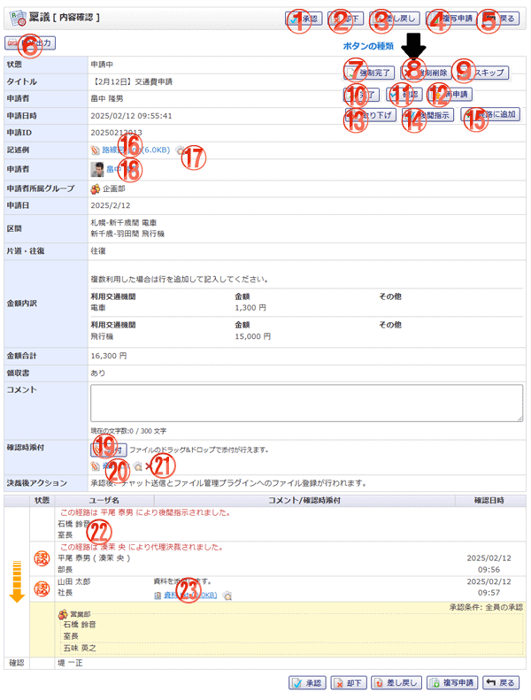
Task: Click the 却下 reject button in the header bar
Action: pos(346,19)
